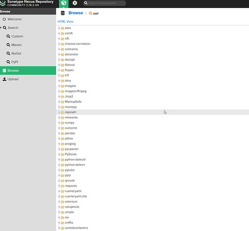Collapse the Search menu group arrow
249x231 pixels.
(1, 28)
